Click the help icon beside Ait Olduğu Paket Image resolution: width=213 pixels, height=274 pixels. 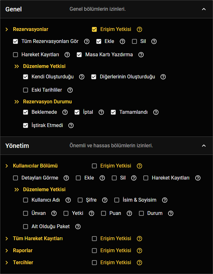click(78, 226)
